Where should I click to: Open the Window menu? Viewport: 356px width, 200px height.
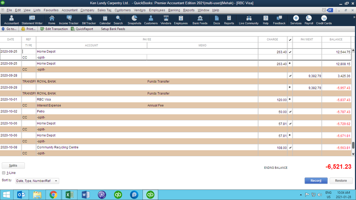point(203,10)
